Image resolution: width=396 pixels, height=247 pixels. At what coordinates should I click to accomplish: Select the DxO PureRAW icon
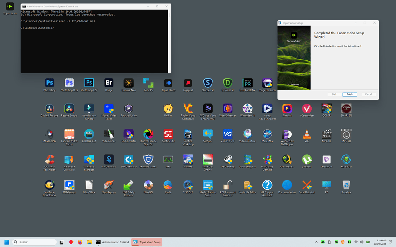pyautogui.click(x=247, y=85)
